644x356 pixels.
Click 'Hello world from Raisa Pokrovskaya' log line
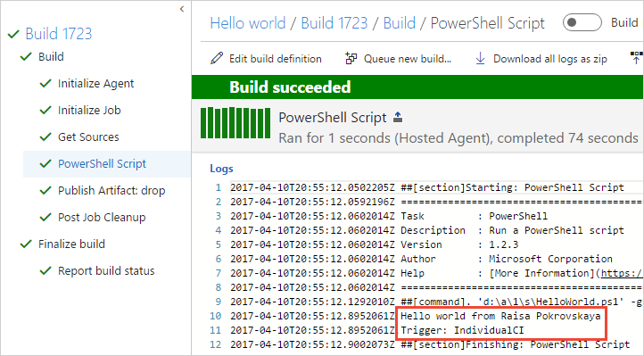point(500,316)
